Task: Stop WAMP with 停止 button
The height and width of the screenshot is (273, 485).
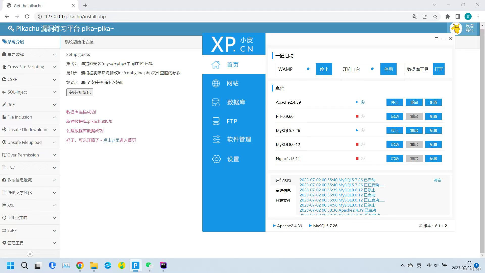Action: [324, 69]
